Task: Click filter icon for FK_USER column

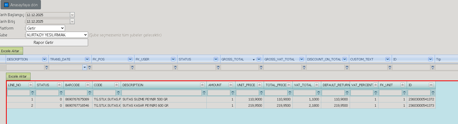Action: pos(175,67)
